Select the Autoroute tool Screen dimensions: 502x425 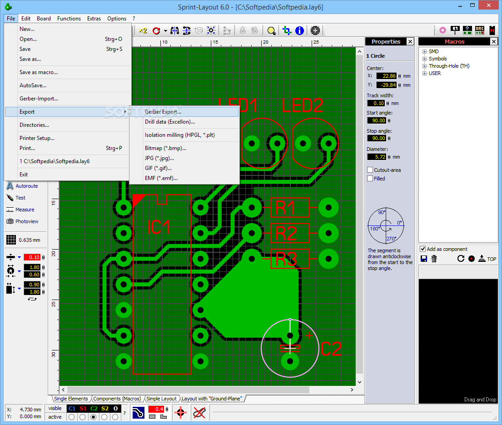22,186
